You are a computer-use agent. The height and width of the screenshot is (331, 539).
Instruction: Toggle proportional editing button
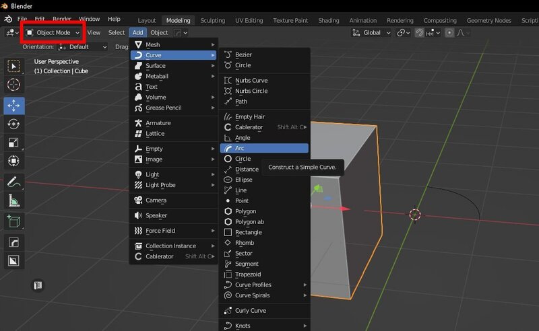tap(451, 32)
